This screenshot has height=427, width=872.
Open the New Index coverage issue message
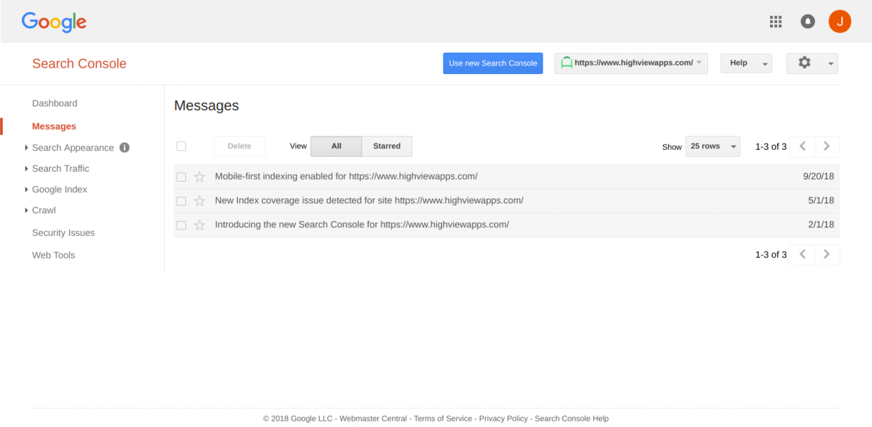(x=369, y=201)
